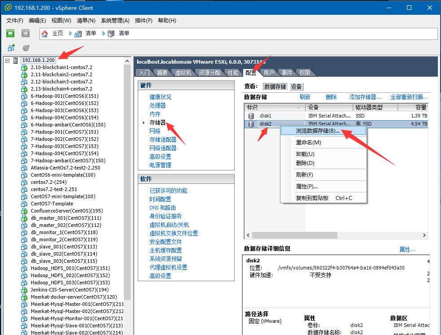Image resolution: width=441 pixels, height=335 pixels.
Task: Click the right arrow of the datastore horizontal scrollbar
Action: (424, 235)
